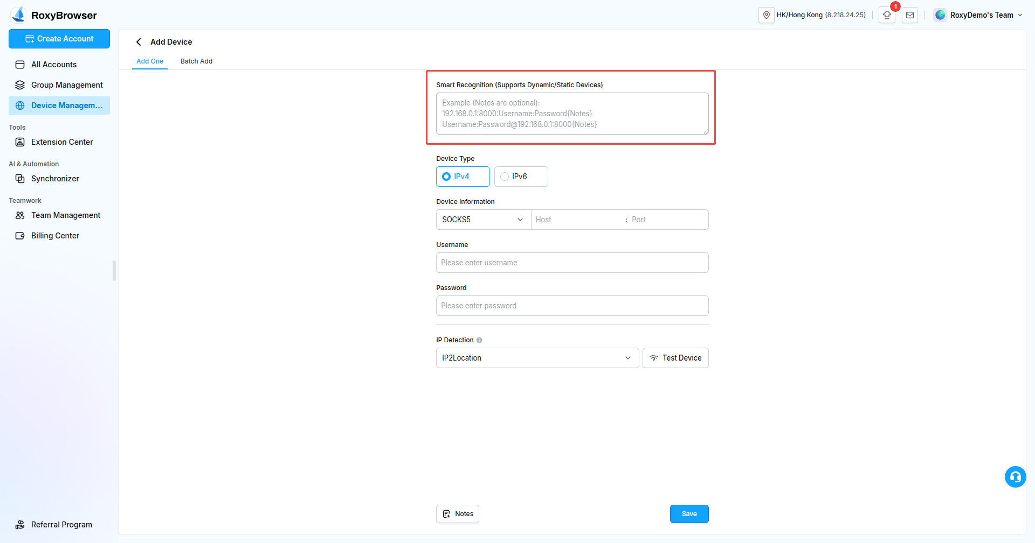Select the IPv4 device type
The width and height of the screenshot is (1035, 543).
coord(463,177)
